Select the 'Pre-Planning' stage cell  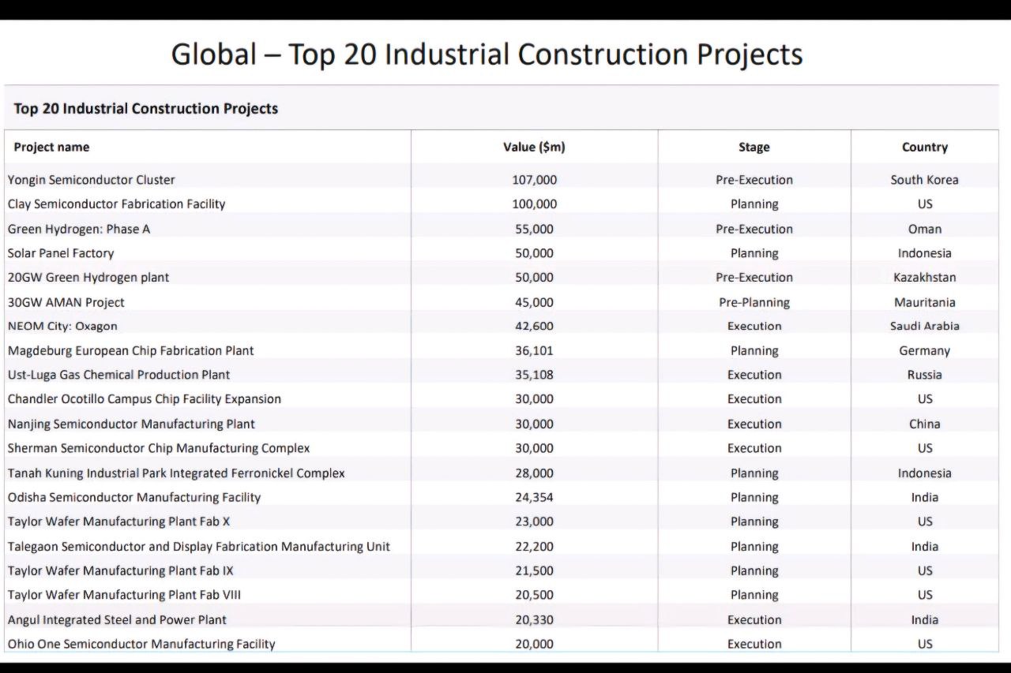[754, 302]
